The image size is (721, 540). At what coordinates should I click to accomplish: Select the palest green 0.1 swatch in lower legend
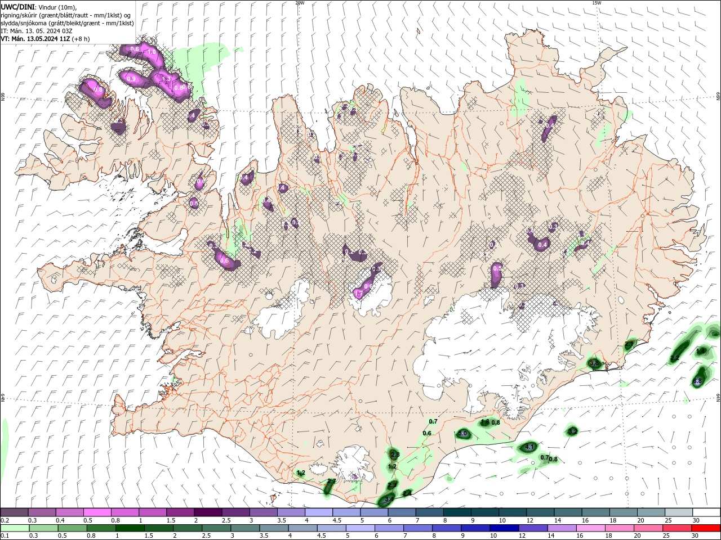(x=14, y=528)
